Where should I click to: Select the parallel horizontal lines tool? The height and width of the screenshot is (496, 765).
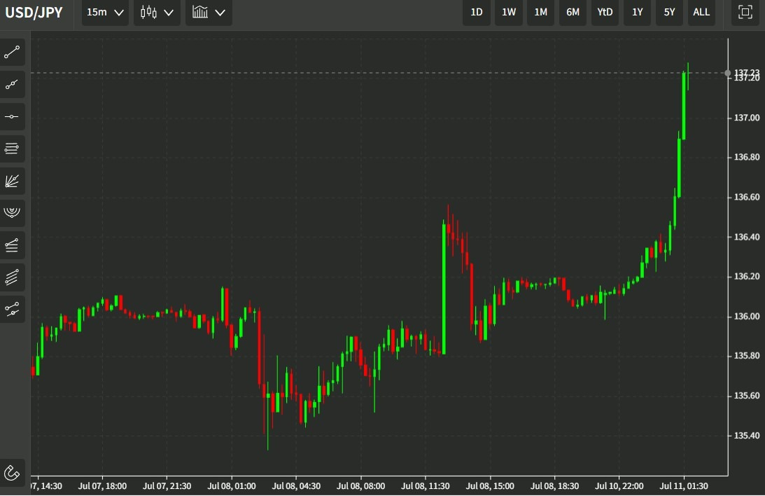(12, 149)
